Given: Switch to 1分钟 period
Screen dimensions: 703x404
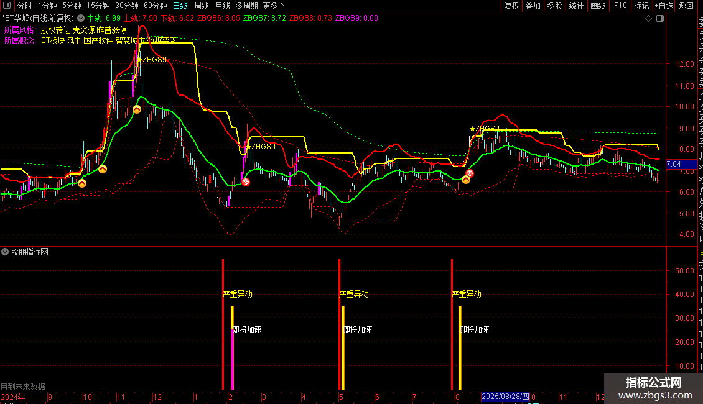Looking at the screenshot, I should [x=47, y=6].
